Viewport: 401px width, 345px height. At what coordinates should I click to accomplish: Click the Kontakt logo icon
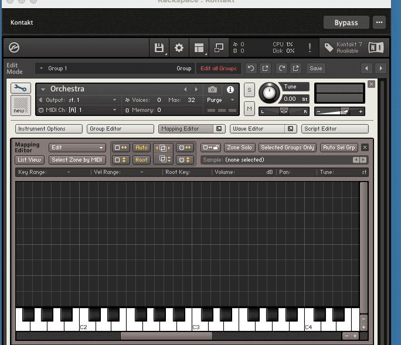[x=14, y=47]
